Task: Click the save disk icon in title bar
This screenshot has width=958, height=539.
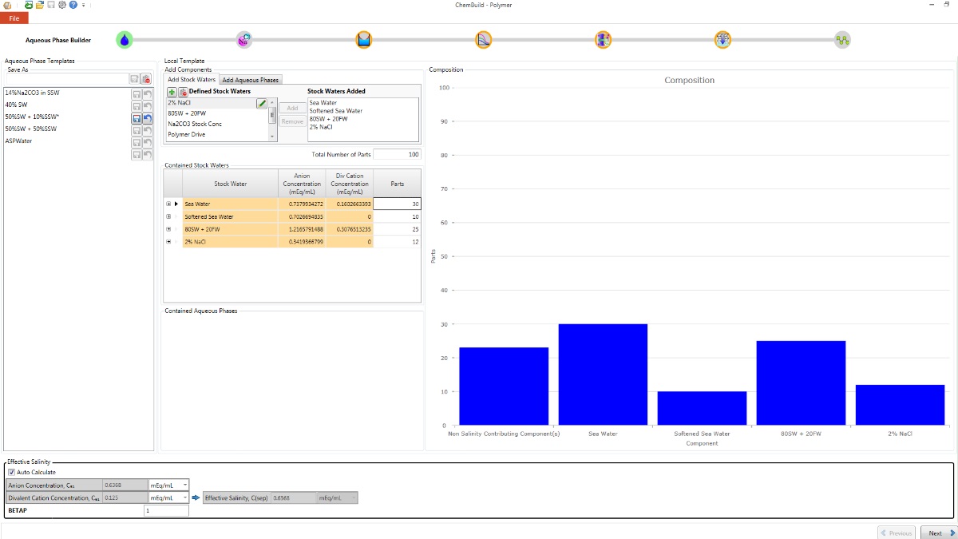Action: point(51,5)
